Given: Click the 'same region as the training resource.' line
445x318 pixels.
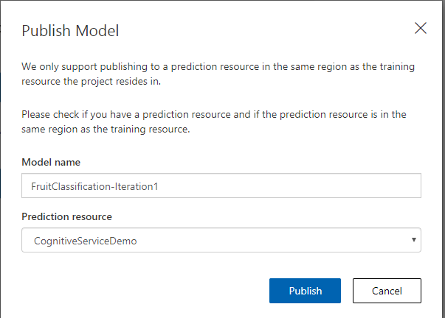Looking at the screenshot, I should point(106,129).
